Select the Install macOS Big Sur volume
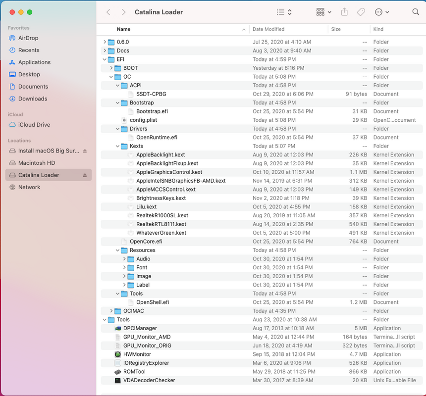 (x=49, y=151)
